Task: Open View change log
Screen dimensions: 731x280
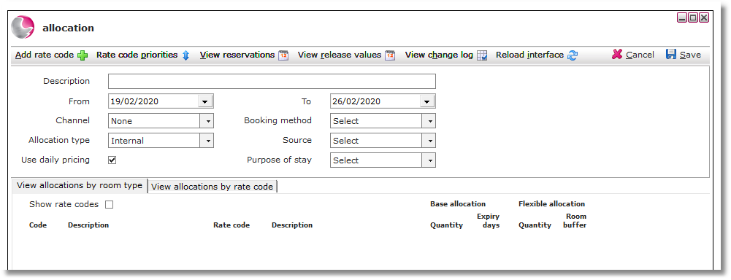Action: pyautogui.click(x=439, y=55)
